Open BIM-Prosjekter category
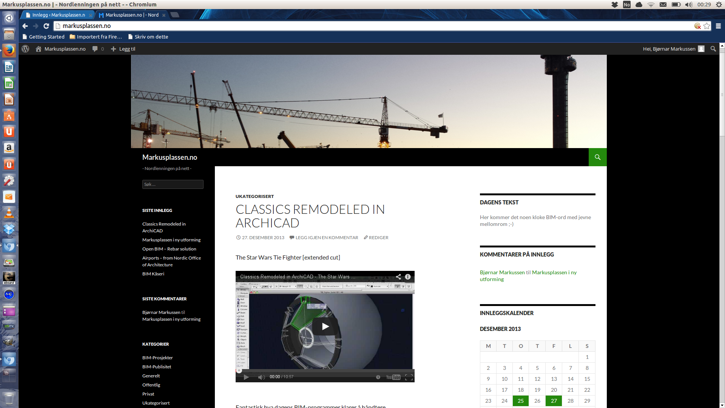 coord(157,358)
